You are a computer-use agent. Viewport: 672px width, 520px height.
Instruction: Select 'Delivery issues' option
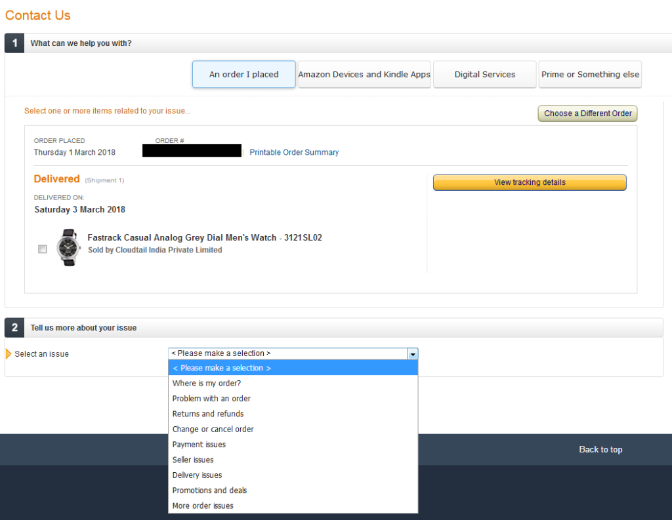click(196, 475)
